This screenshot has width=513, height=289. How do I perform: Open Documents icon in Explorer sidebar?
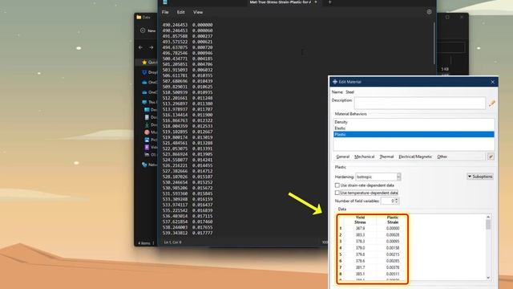click(x=147, y=117)
